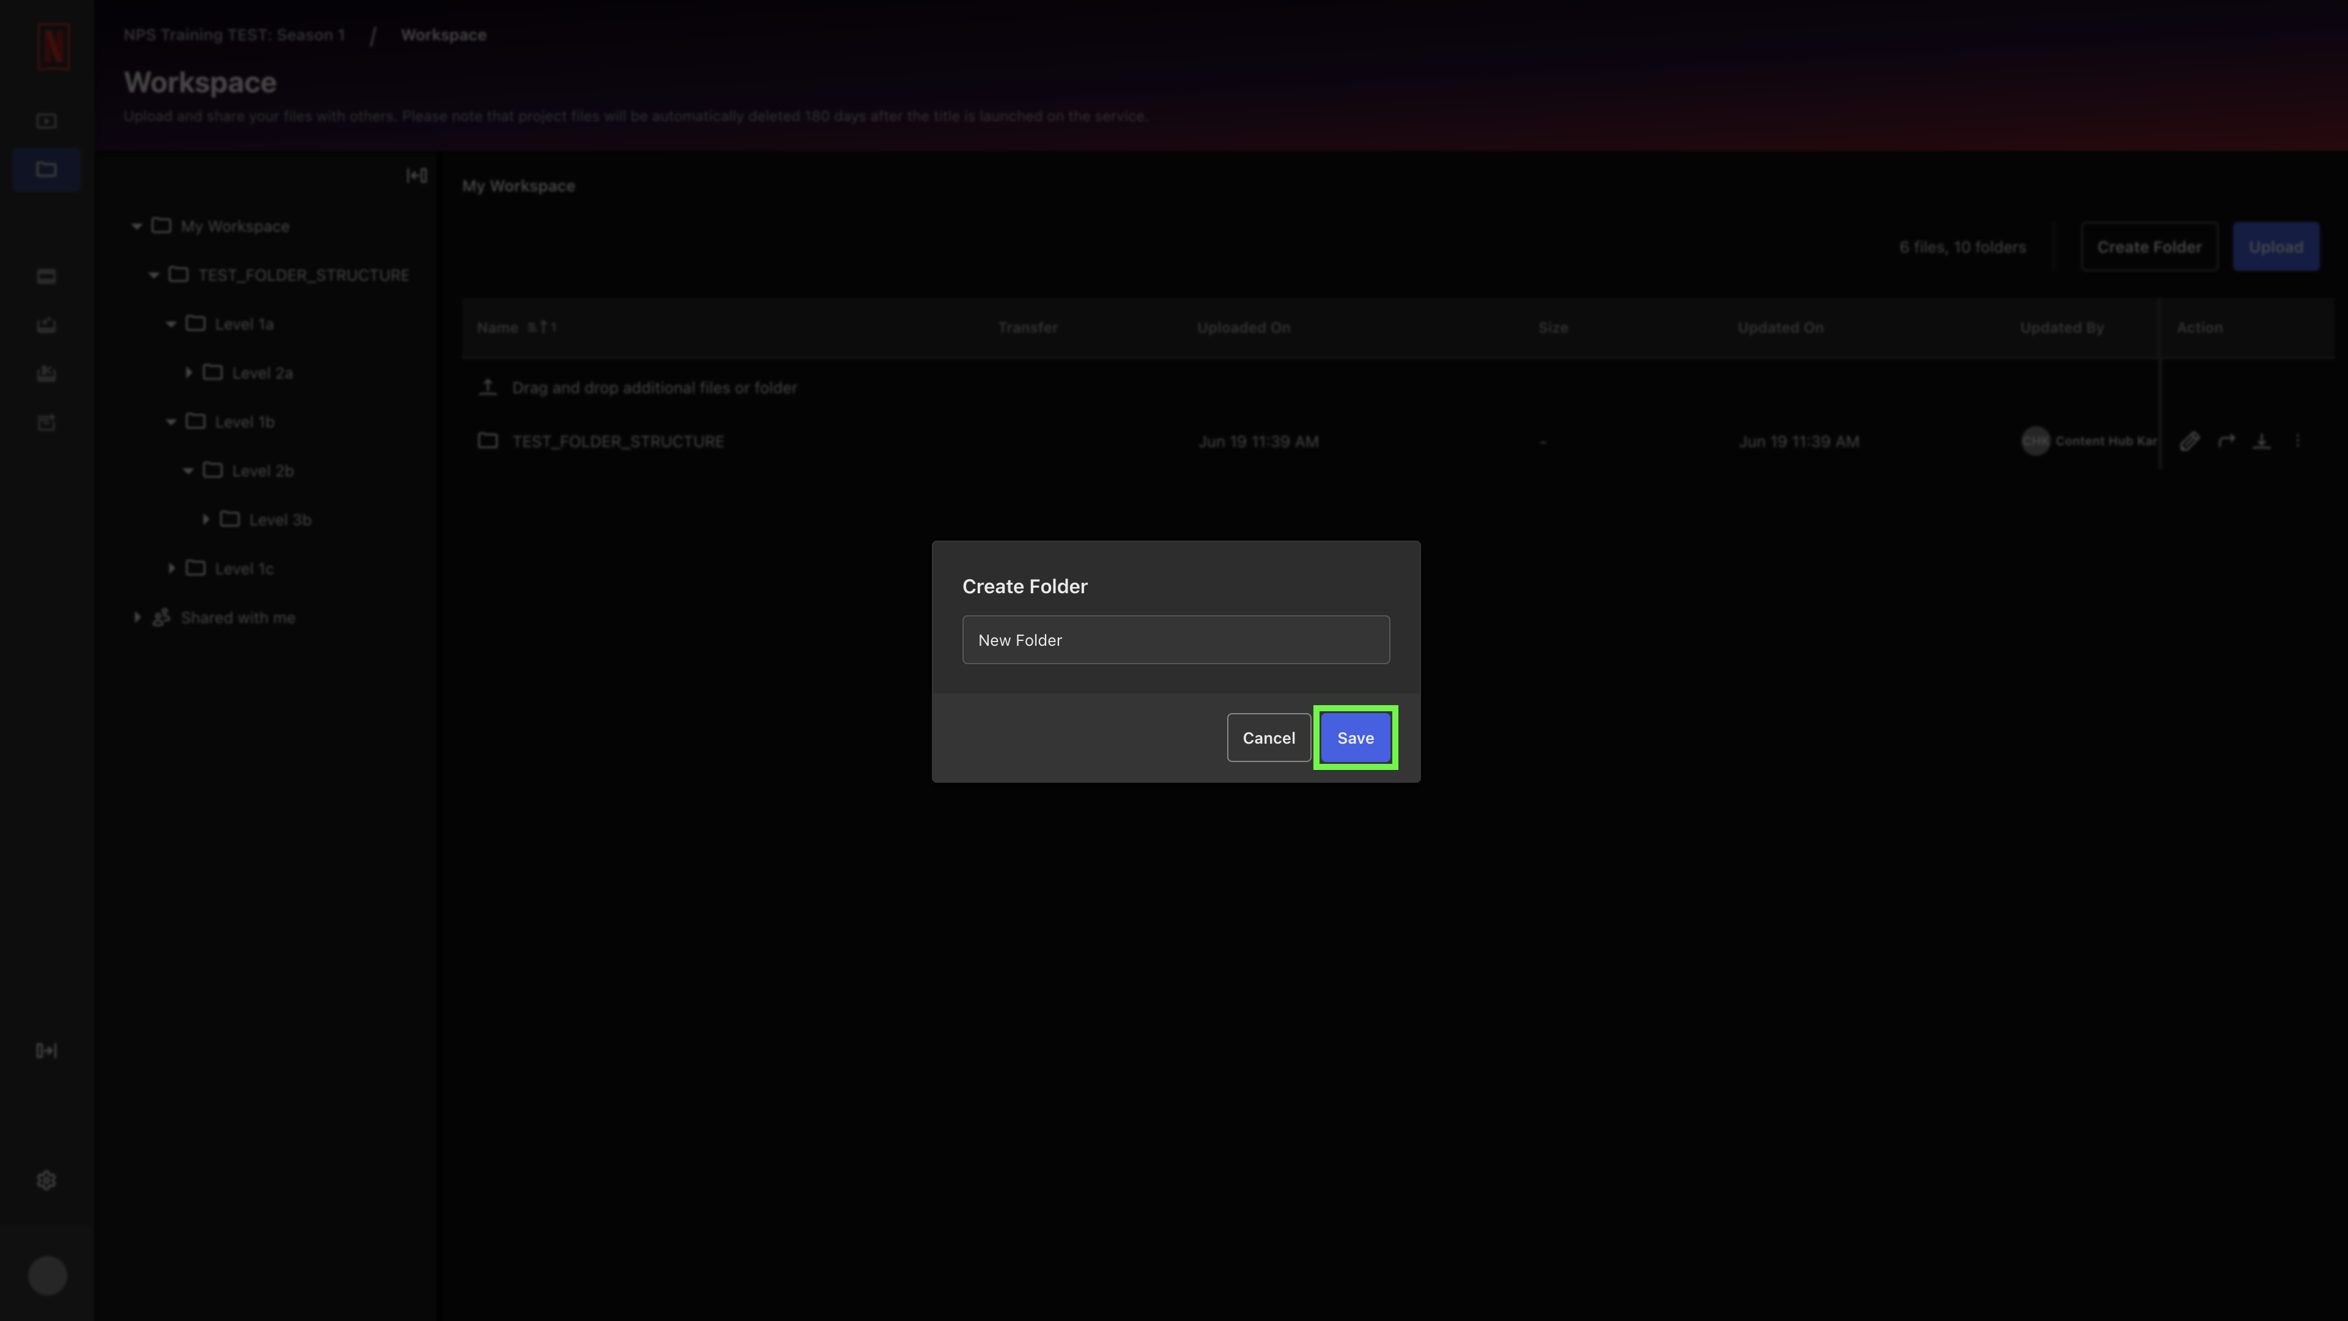Share TEST_FOLDER_STRUCTURE with the arrow icon
Screen dimensions: 2348x1321
click(x=2226, y=441)
